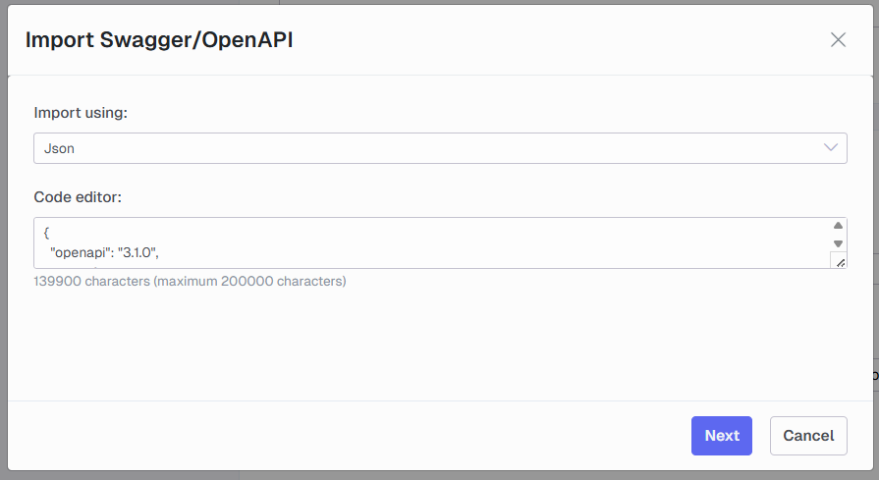This screenshot has width=879, height=480.
Task: Click the dimmed backdrop outside the dialog
Action: tap(3, 224)
